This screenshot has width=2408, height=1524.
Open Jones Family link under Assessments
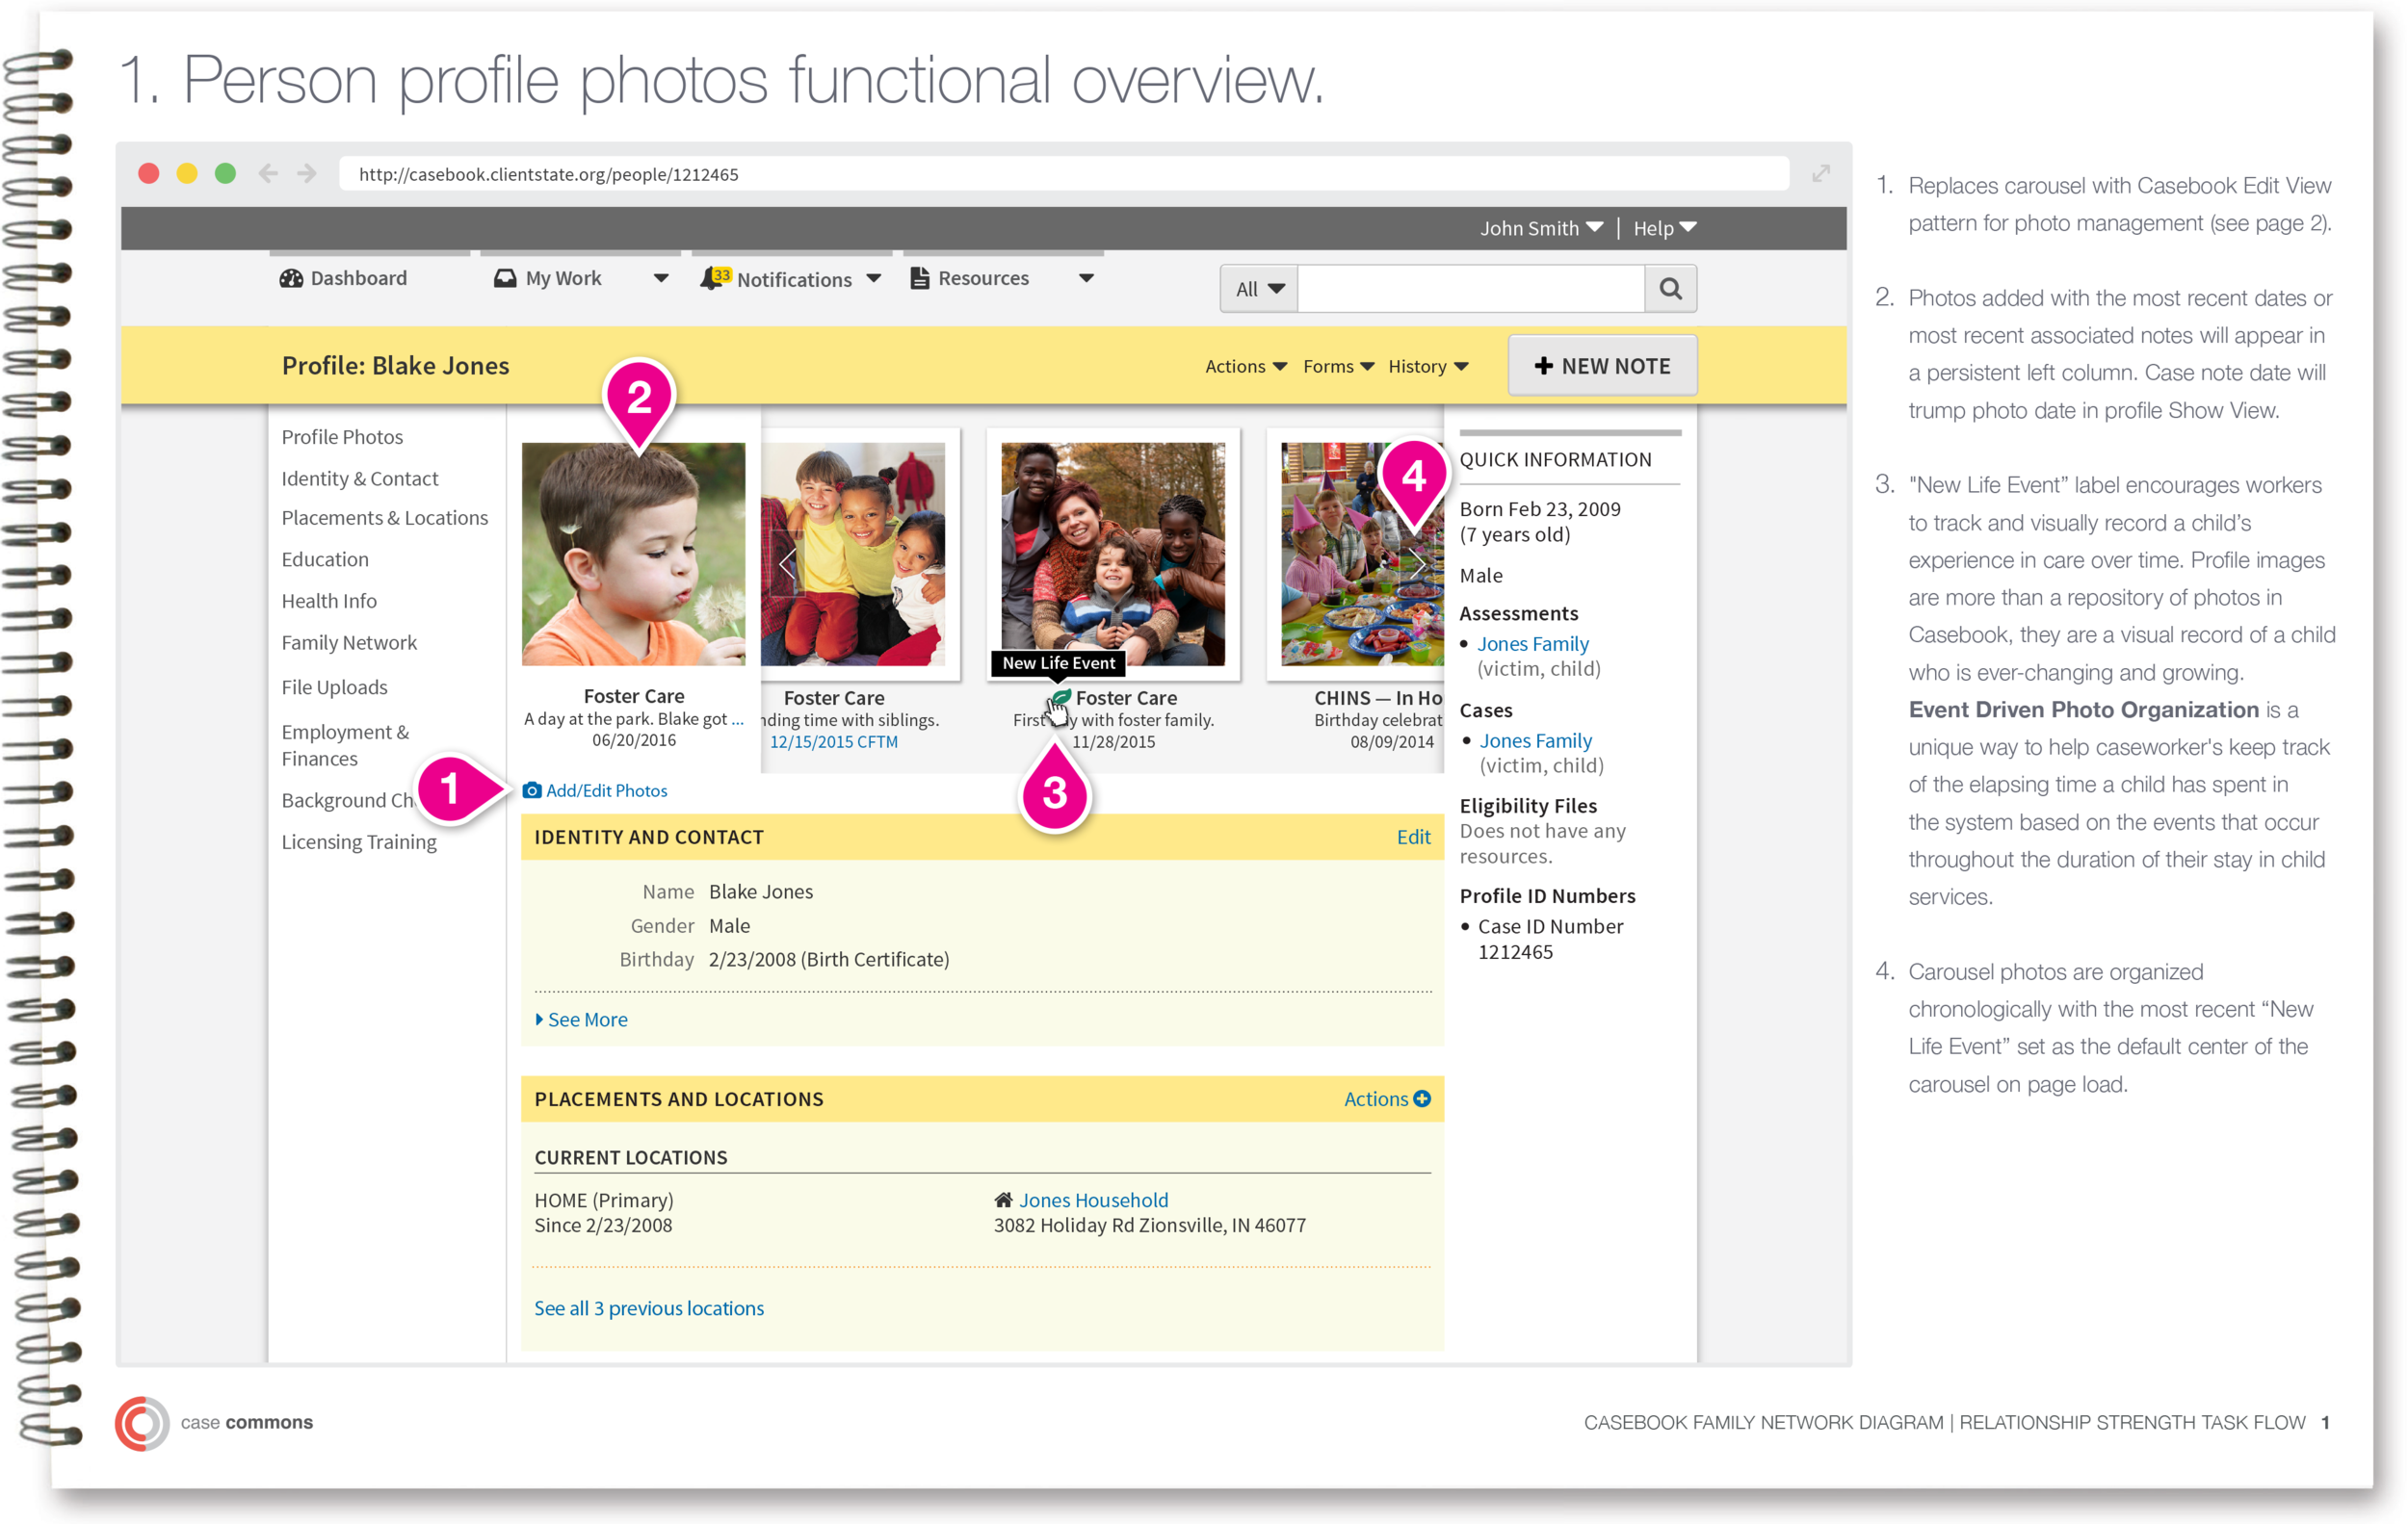point(1532,643)
